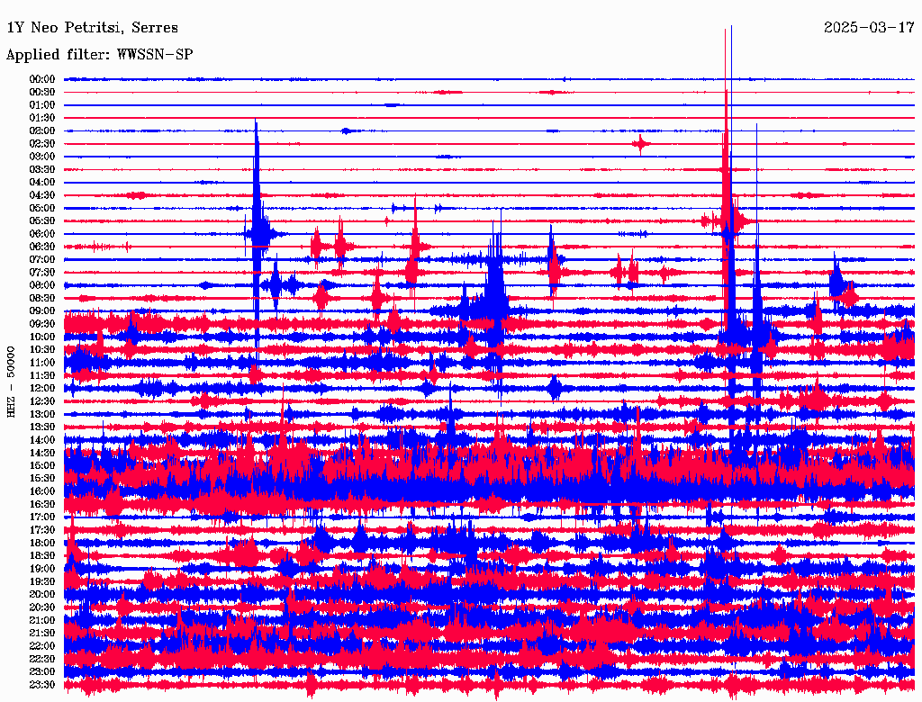This screenshot has height=702, width=922.
Task: Select the 18:00 time row label
Action: 41,544
